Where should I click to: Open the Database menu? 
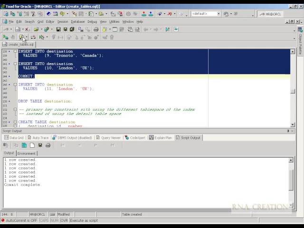coord(78,21)
